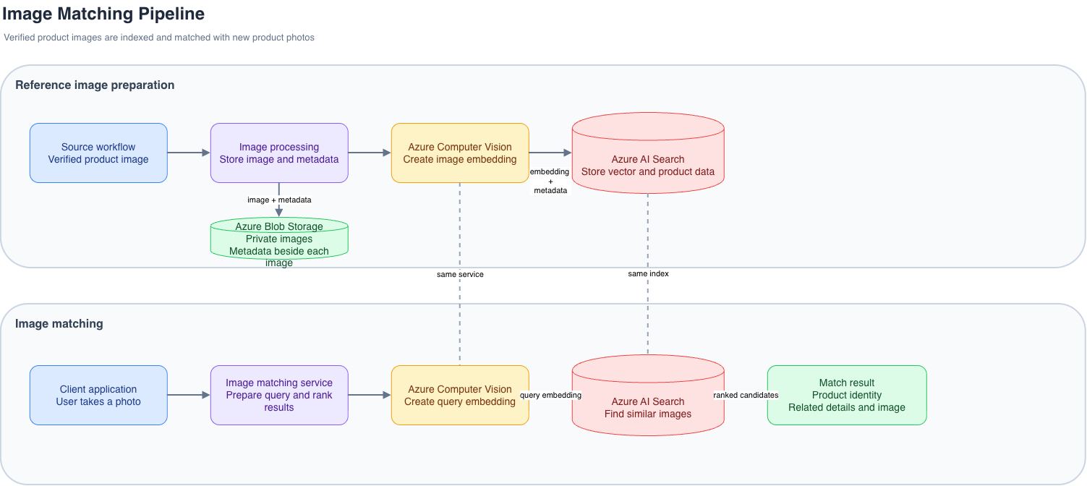Click the Create image embedding node
The width and height of the screenshot is (1087, 486).
point(460,153)
